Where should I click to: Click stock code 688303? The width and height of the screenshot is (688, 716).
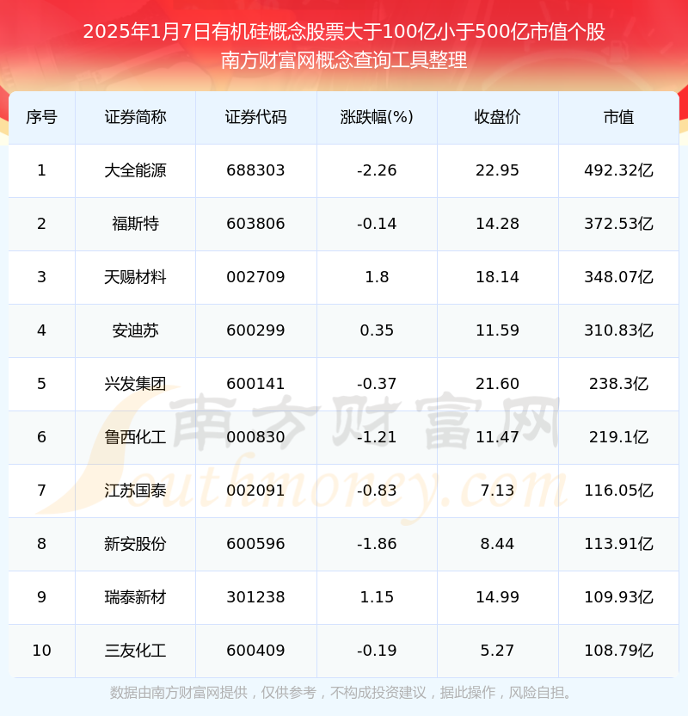(x=256, y=170)
